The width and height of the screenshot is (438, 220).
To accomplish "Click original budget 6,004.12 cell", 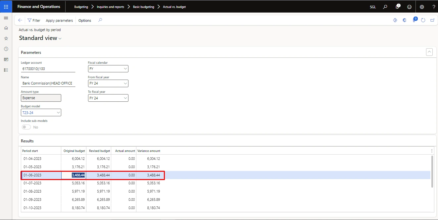I will coord(73,159).
